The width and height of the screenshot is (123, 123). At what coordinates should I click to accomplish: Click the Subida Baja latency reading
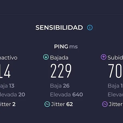click(x=115, y=86)
